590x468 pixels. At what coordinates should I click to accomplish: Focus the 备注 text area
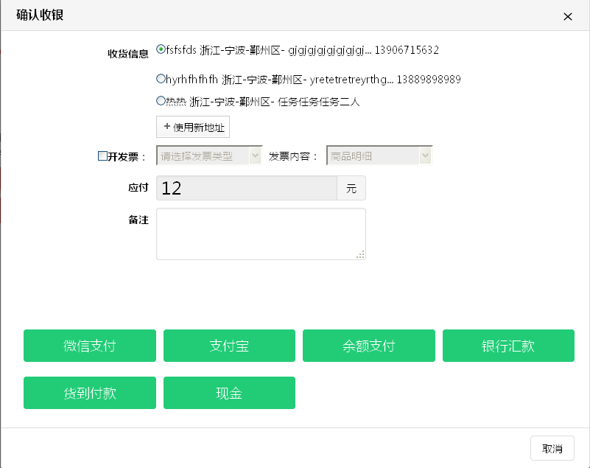[x=261, y=234]
